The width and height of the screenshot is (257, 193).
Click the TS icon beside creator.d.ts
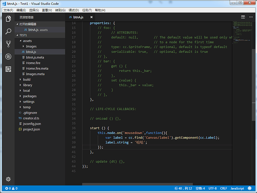point(20,118)
